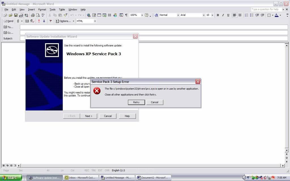Open the Table menu

click(x=62, y=9)
